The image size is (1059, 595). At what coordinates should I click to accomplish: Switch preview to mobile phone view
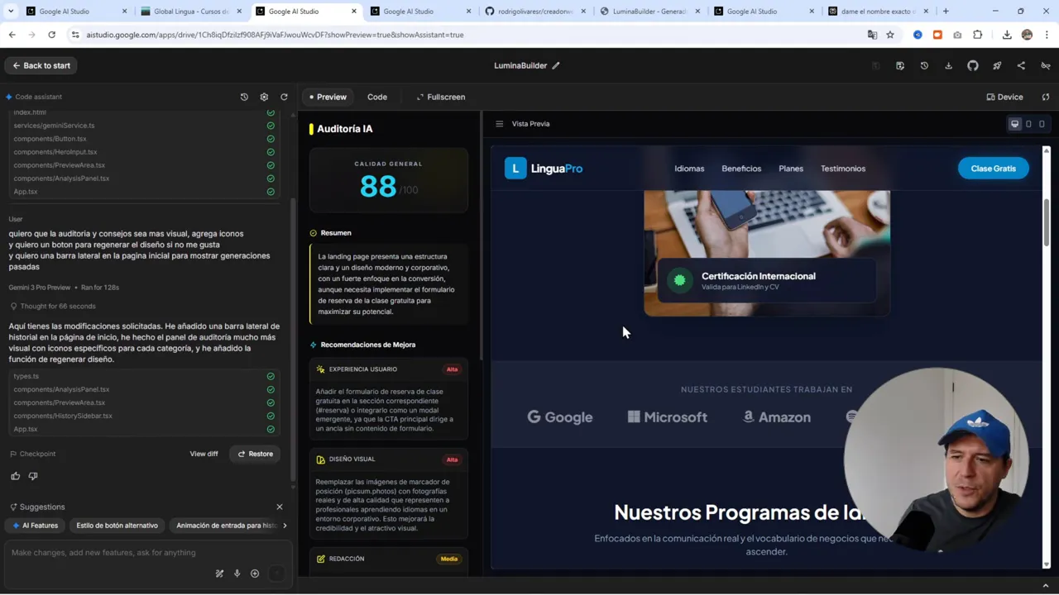1042,124
